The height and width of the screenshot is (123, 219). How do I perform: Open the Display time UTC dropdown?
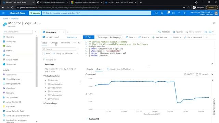tap(120, 69)
